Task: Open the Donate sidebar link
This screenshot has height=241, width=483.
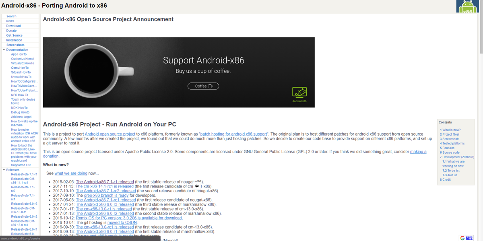Action: 11,31
